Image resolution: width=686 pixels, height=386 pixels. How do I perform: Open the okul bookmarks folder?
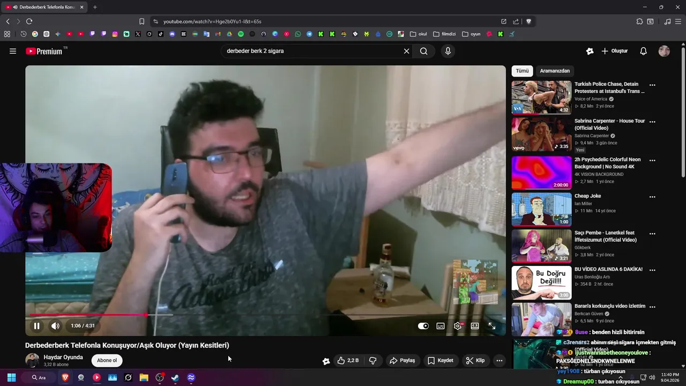pos(419,34)
